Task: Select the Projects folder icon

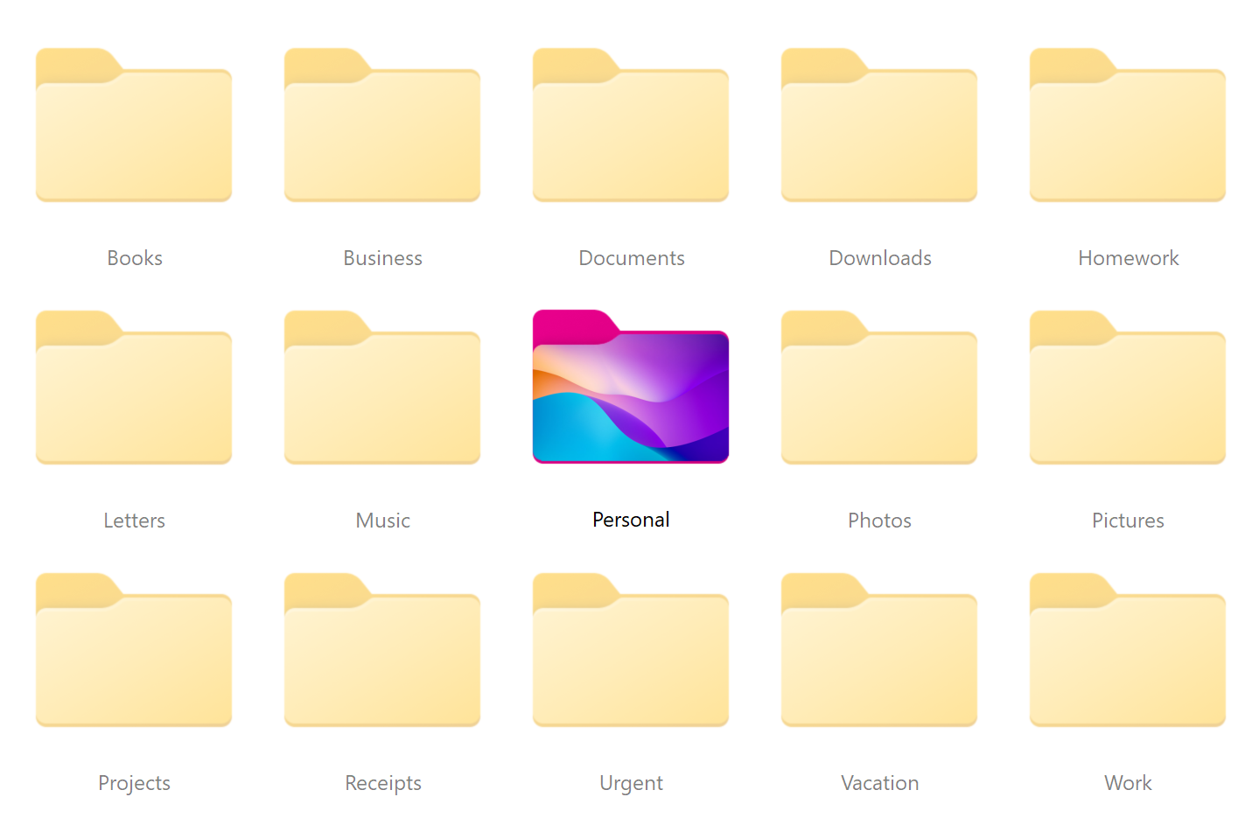Action: [134, 649]
